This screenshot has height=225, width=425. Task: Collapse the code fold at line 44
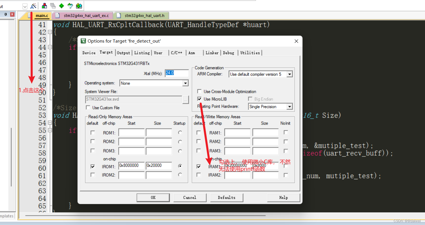click(50, 47)
